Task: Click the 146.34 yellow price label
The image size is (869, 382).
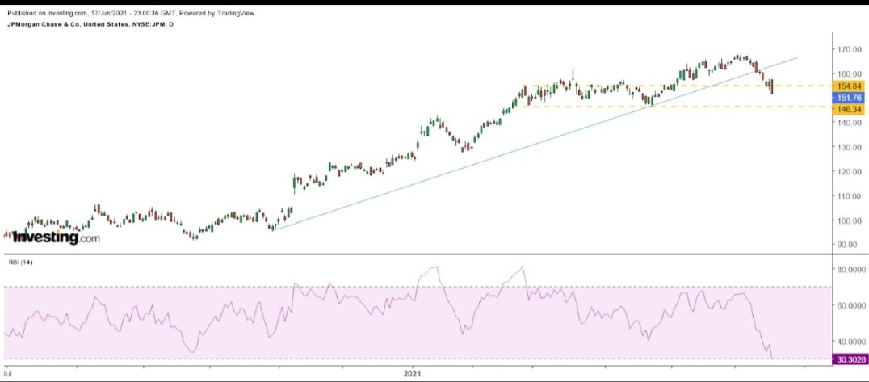Action: tap(849, 110)
